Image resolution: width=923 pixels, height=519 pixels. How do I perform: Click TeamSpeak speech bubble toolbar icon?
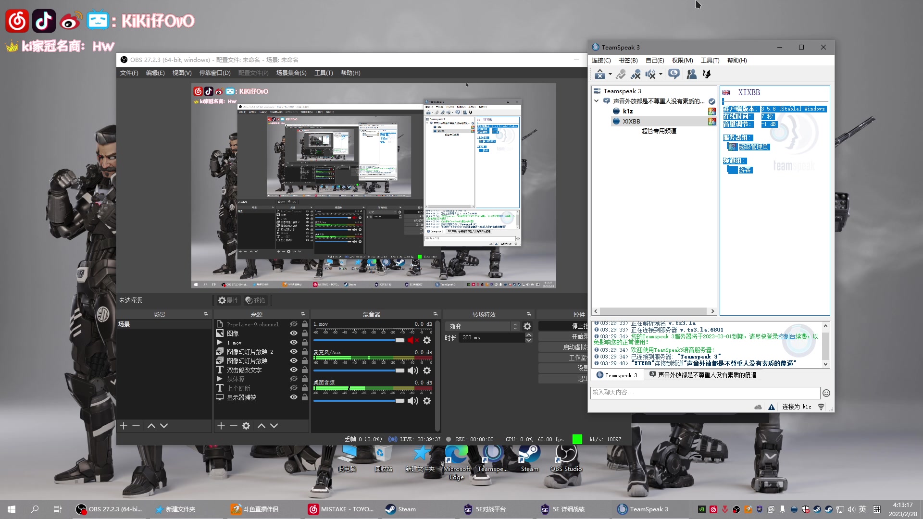click(674, 74)
